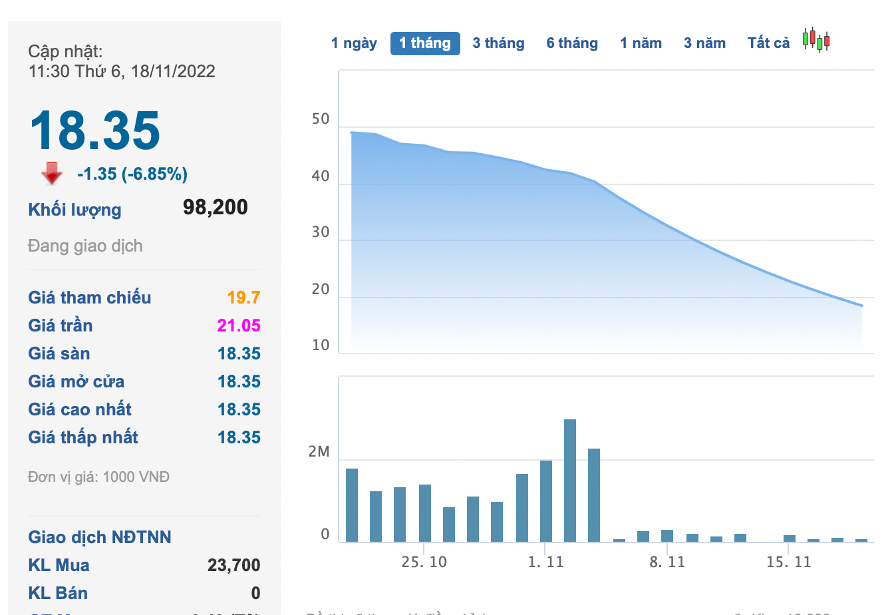This screenshot has height=615, width=890.
Task: Select the 1 ngày time range
Action: [x=354, y=43]
